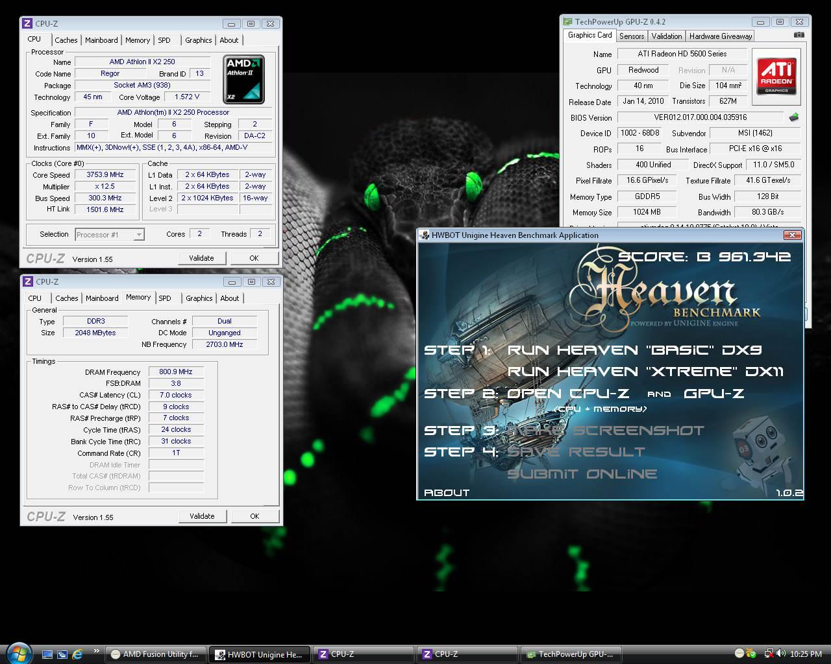Open Graphics tab in CPU-Z memory window
The height and width of the screenshot is (664, 831).
pyautogui.click(x=199, y=298)
